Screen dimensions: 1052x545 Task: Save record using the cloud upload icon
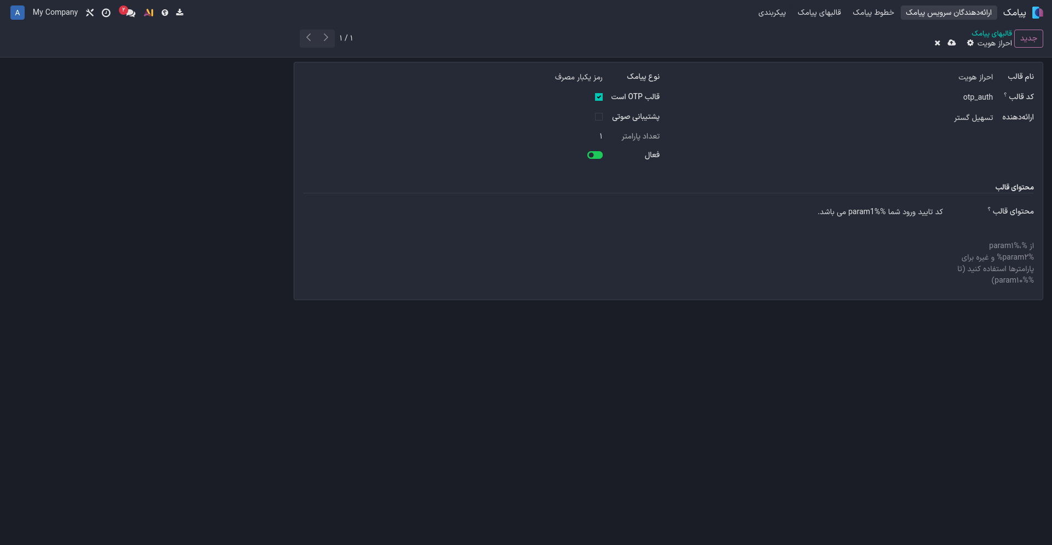point(952,43)
